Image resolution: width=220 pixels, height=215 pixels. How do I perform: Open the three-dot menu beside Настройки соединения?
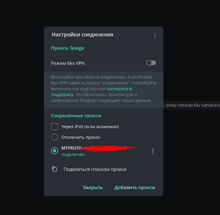tap(155, 36)
